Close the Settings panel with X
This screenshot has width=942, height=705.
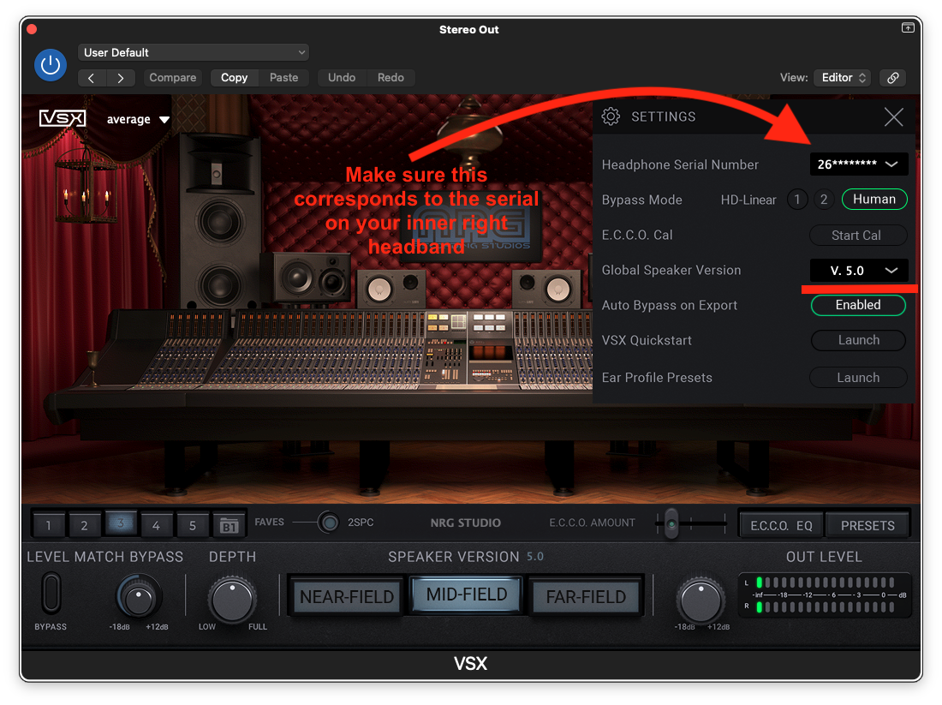tap(893, 117)
